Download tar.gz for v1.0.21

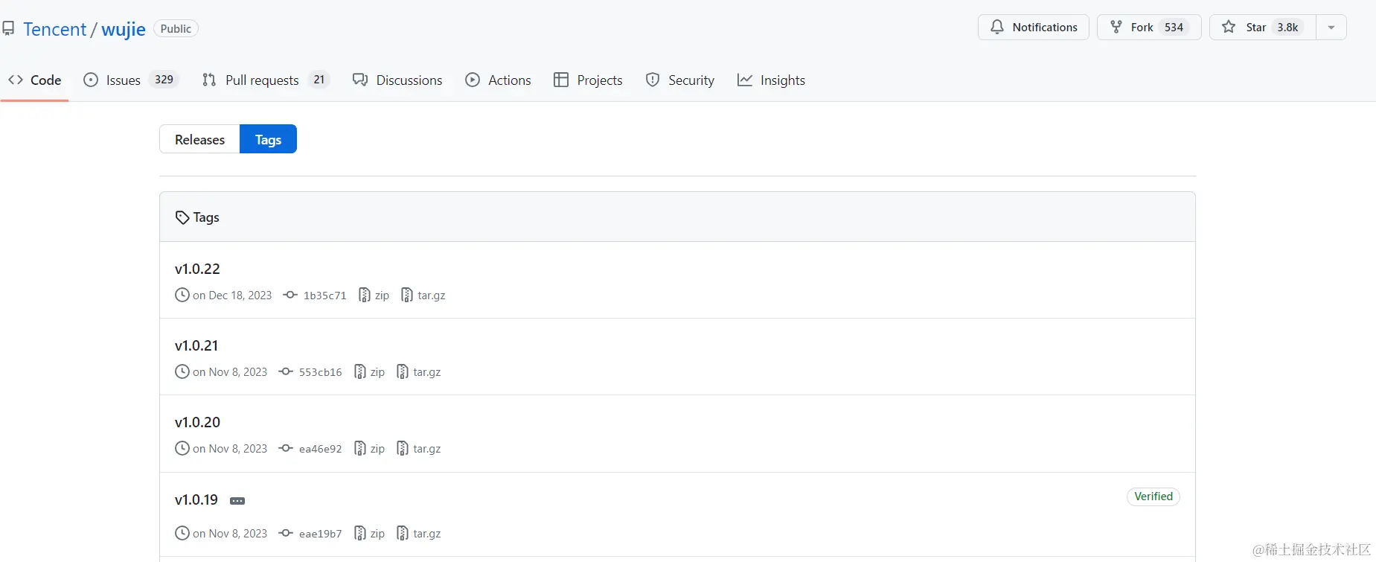pos(418,372)
